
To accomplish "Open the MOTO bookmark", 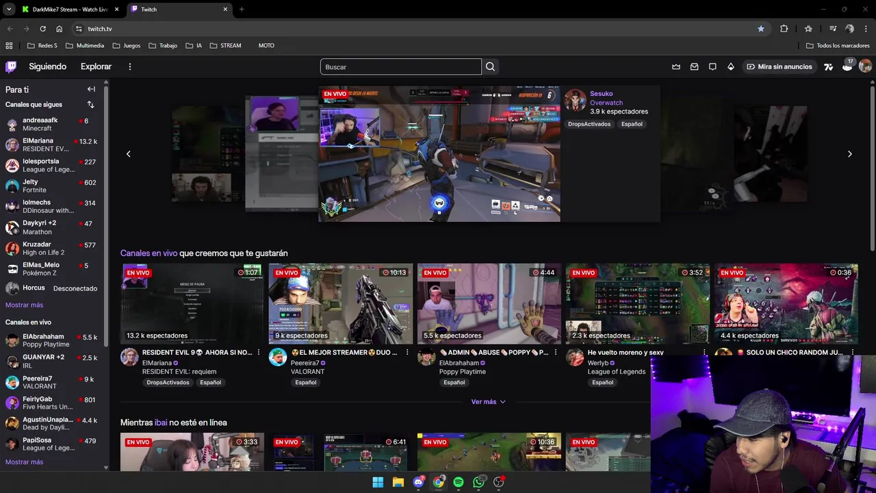I will click(x=266, y=46).
